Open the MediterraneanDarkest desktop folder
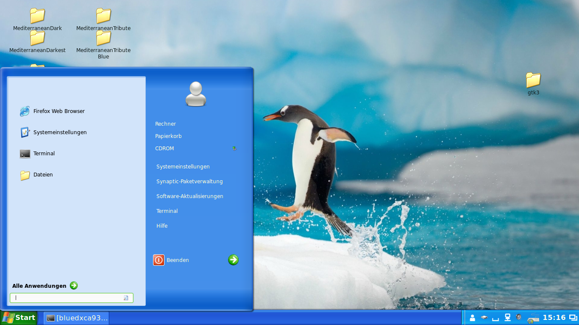 pyautogui.click(x=37, y=41)
